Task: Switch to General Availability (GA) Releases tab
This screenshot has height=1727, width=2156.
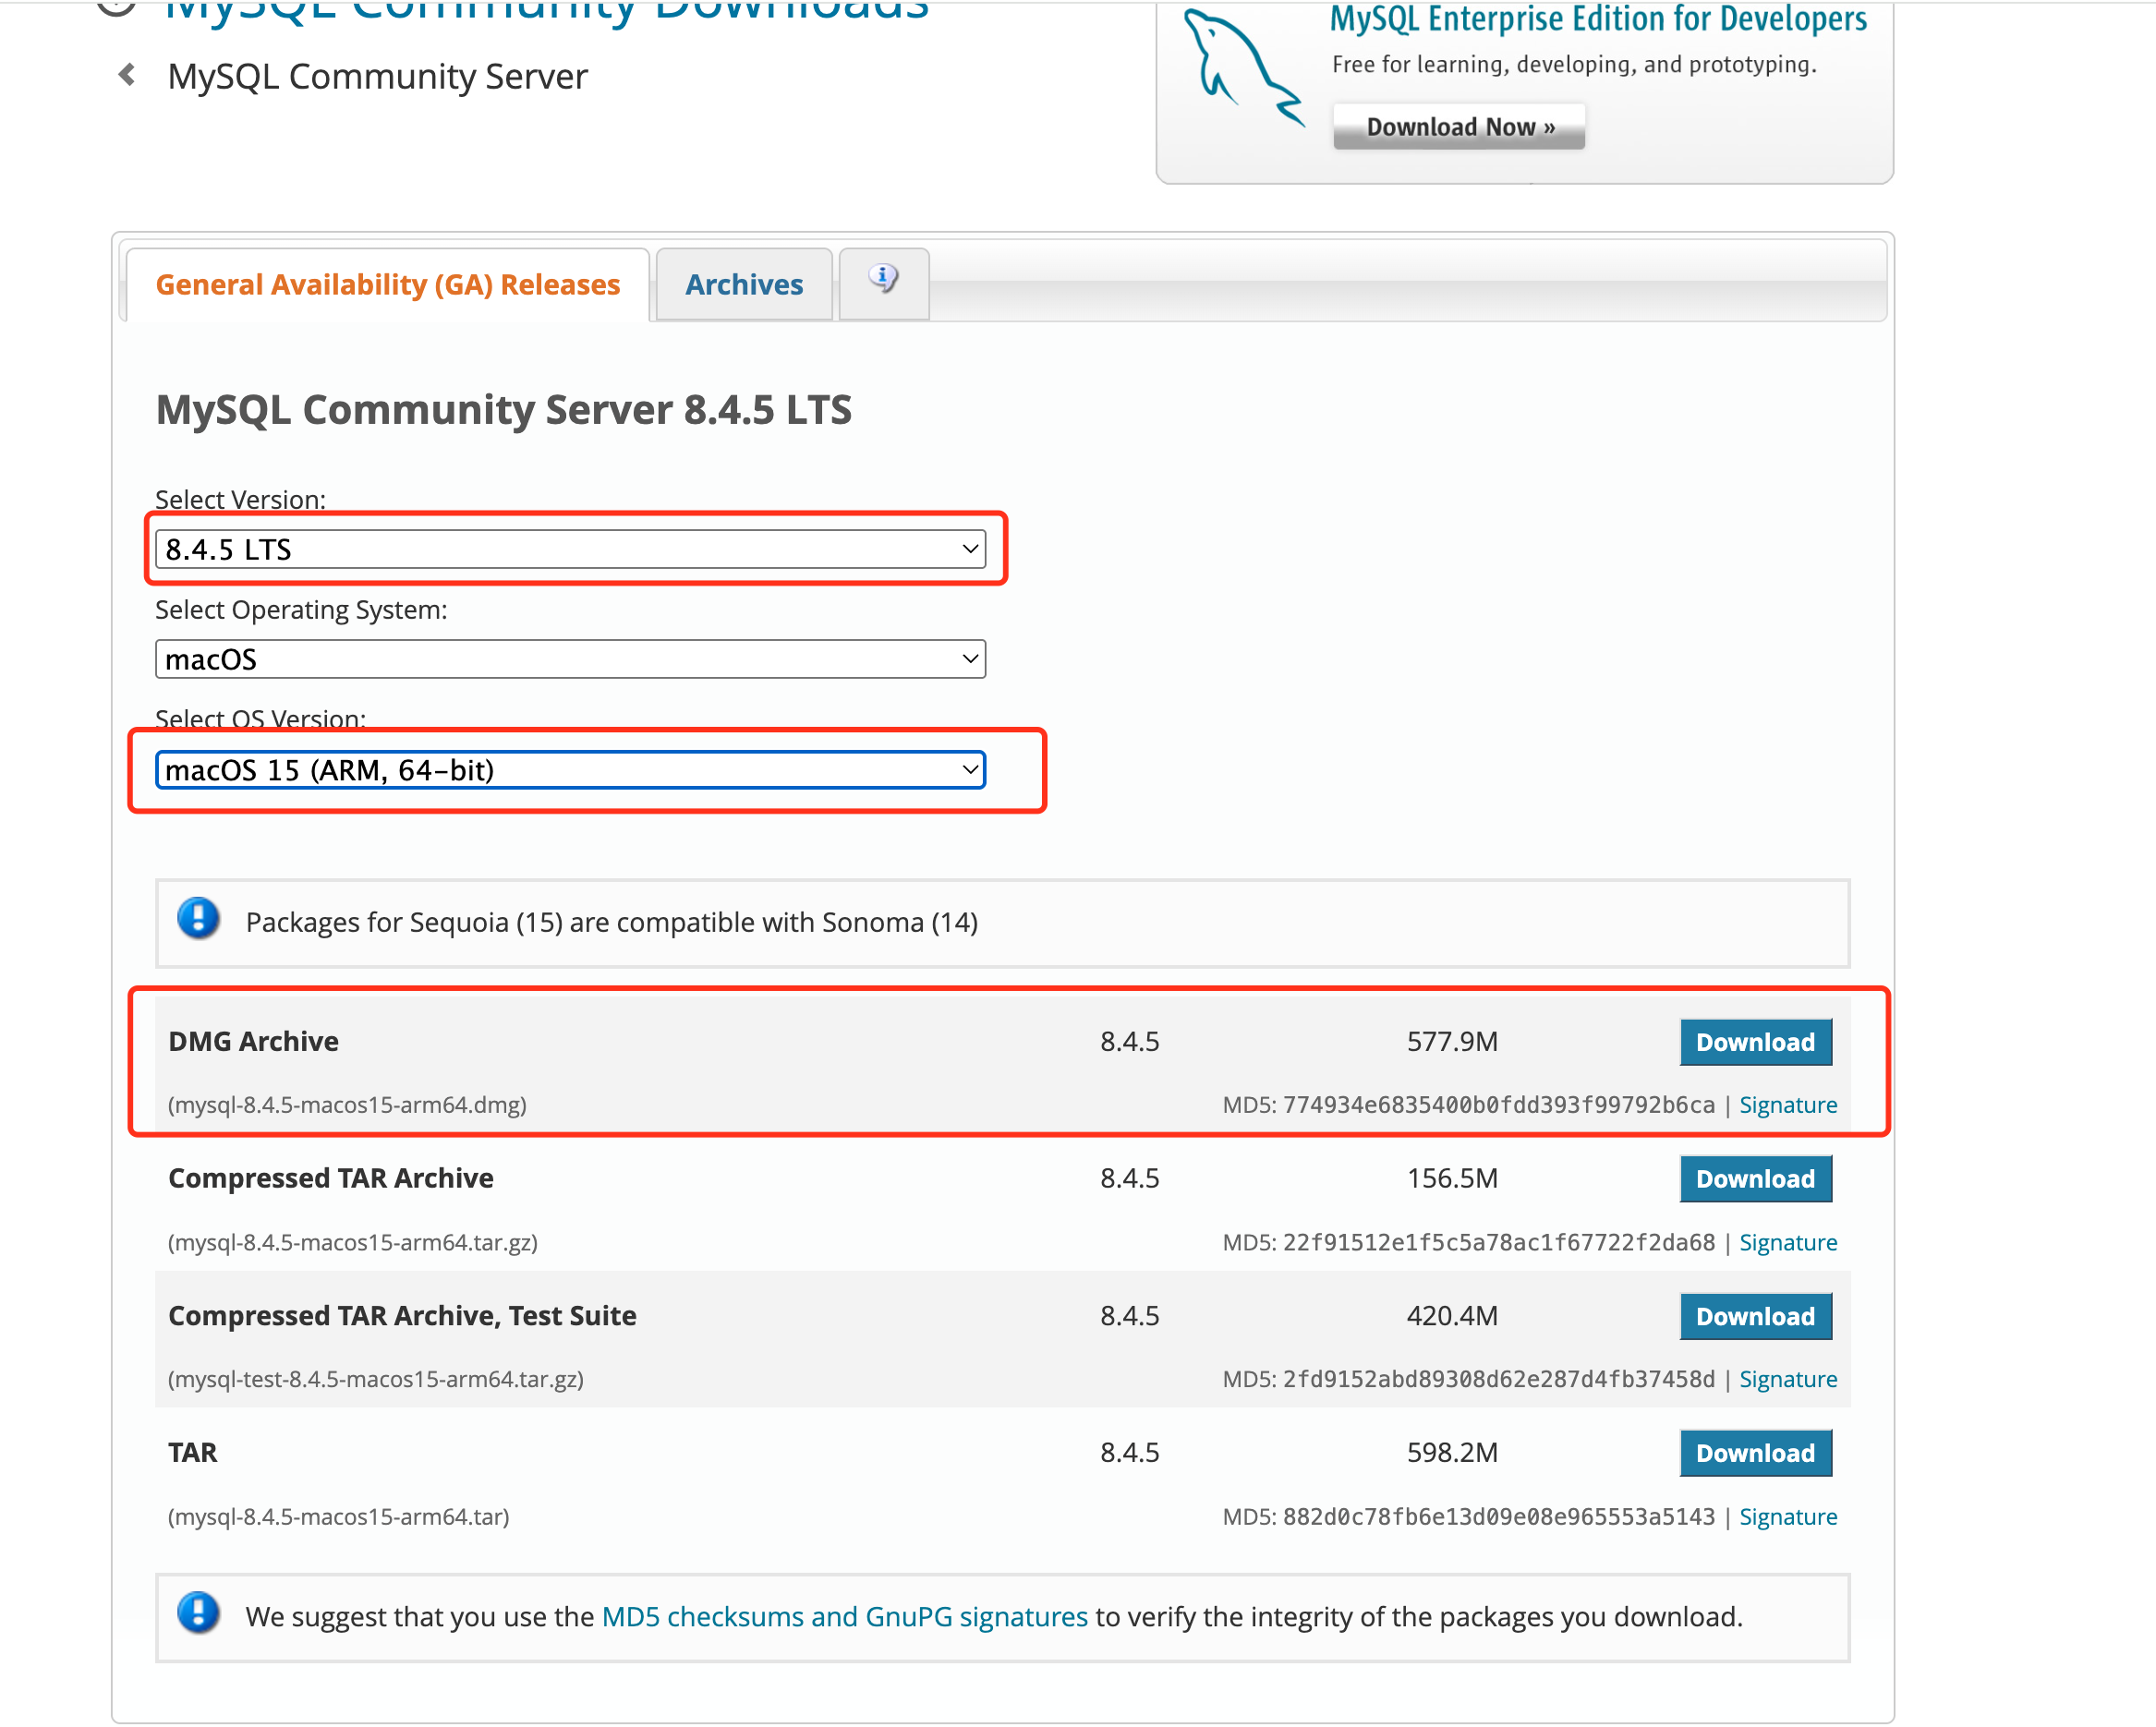Action: (x=388, y=285)
